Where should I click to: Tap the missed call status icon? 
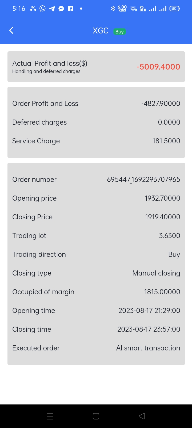(x=33, y=9)
